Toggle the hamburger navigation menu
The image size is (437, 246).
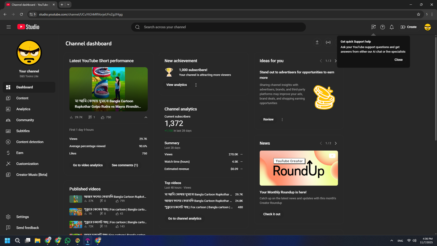(9, 27)
